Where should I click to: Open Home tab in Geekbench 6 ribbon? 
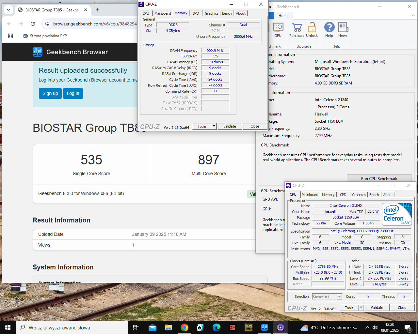pyautogui.click(x=283, y=16)
